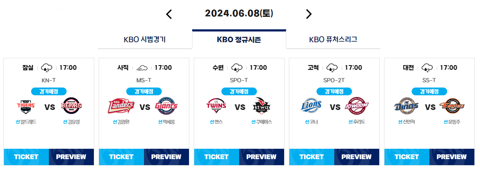Open the Samsung Lions logo

point(311,106)
